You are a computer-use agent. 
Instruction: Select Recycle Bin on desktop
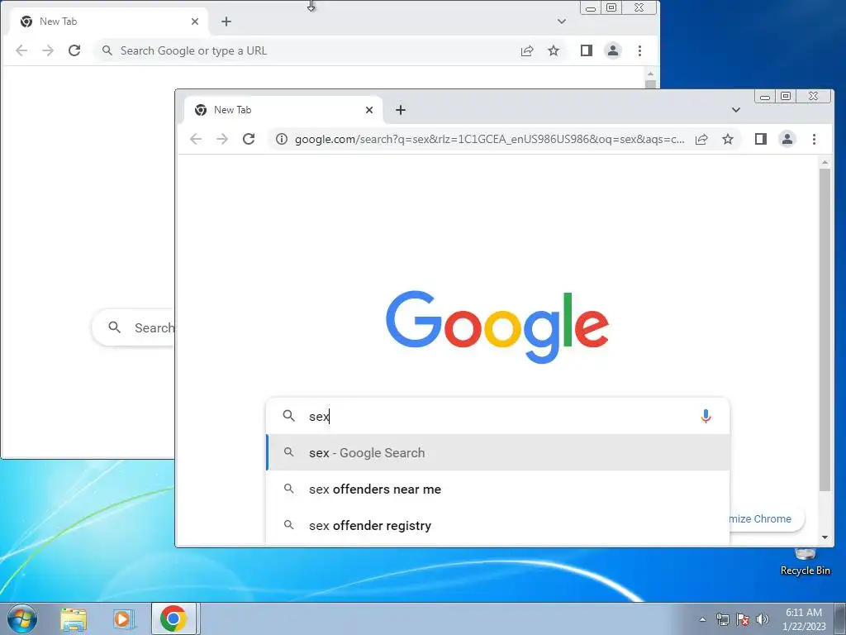point(805,561)
